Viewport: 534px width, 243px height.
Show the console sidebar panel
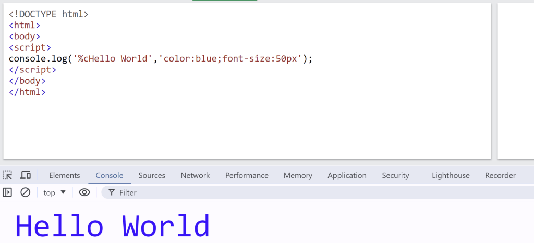coord(7,192)
